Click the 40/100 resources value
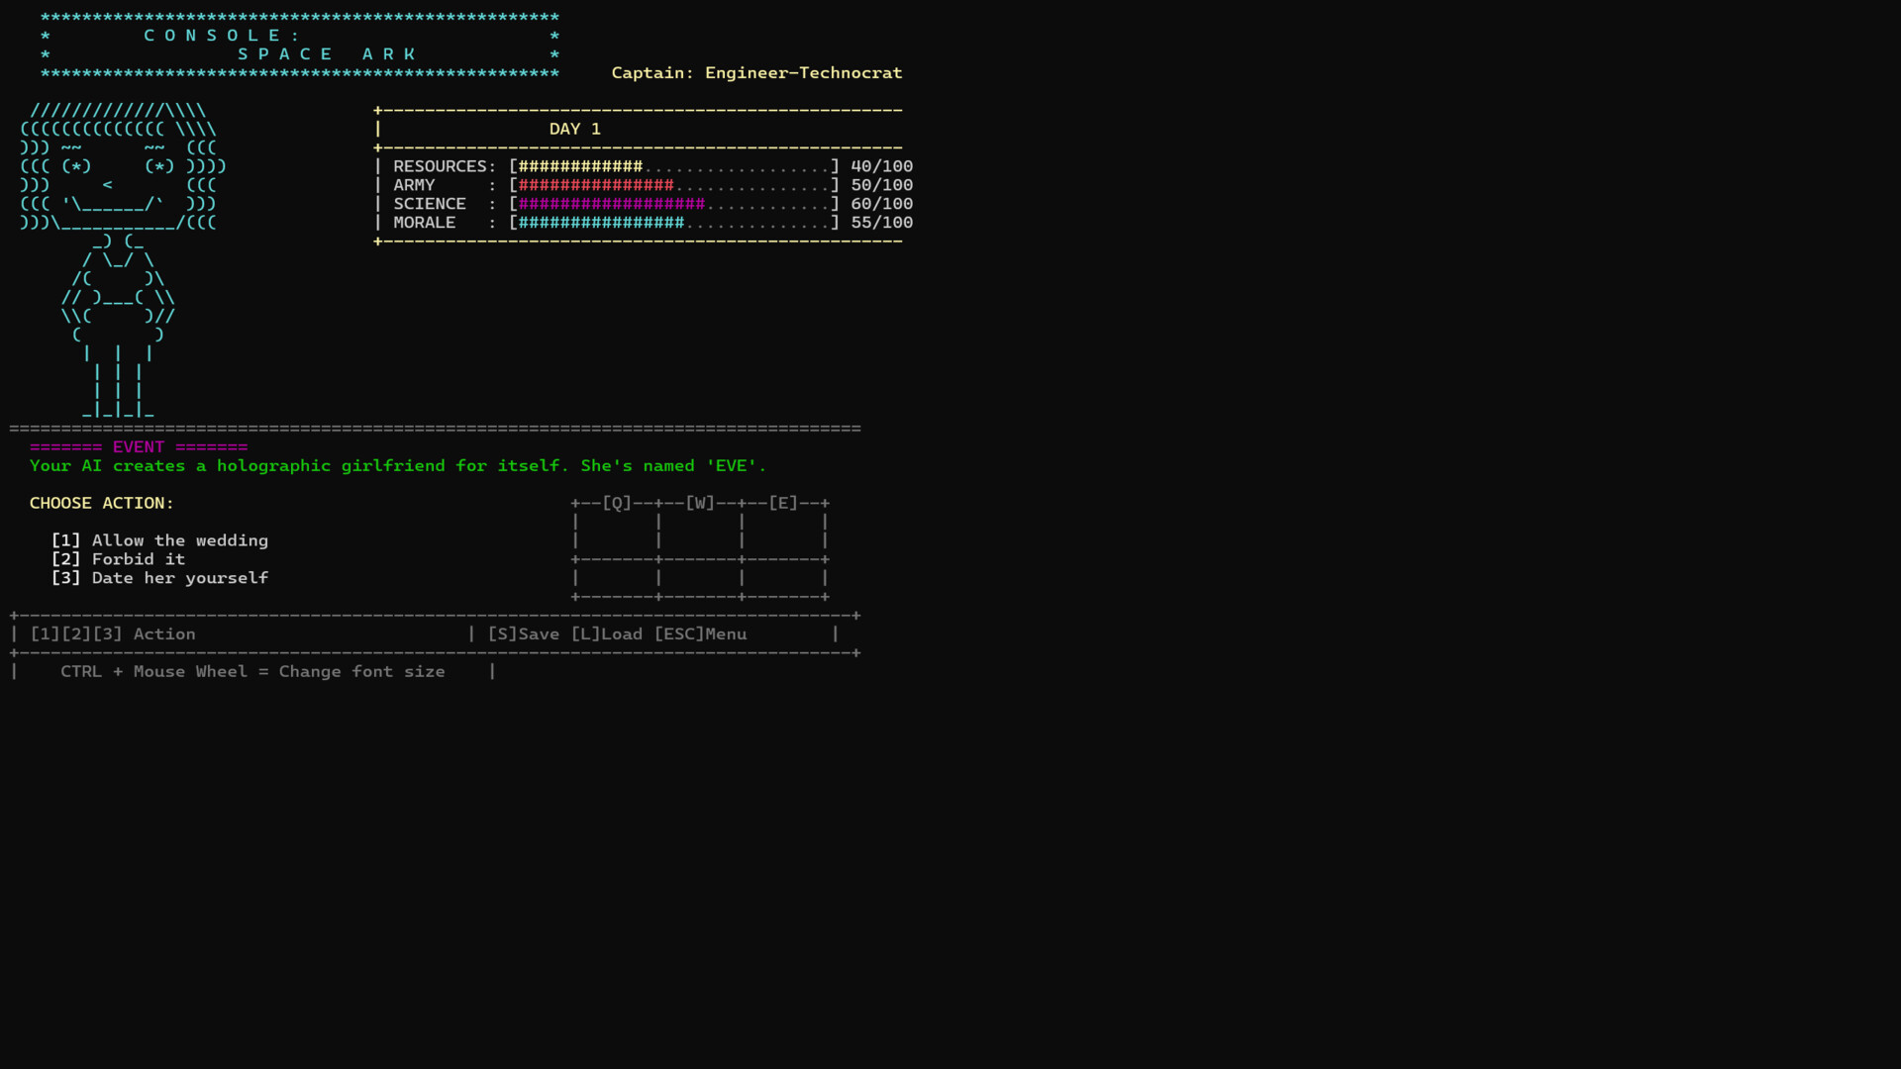This screenshot has width=1901, height=1069. (882, 166)
